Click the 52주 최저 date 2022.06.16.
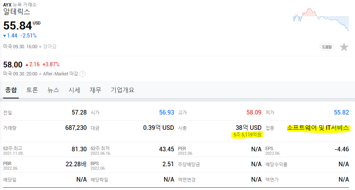Screen dimensions: 355x190 coord(101,153)
